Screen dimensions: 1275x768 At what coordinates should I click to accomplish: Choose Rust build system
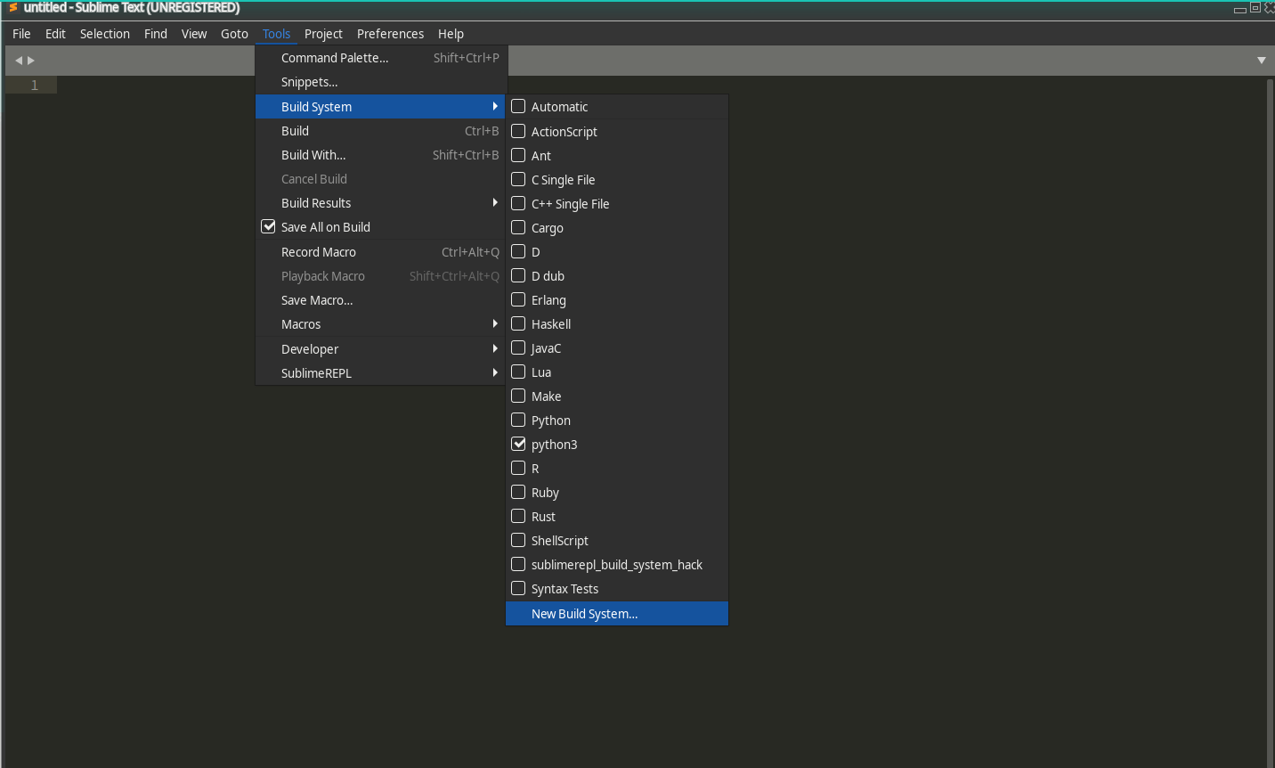(x=617, y=516)
